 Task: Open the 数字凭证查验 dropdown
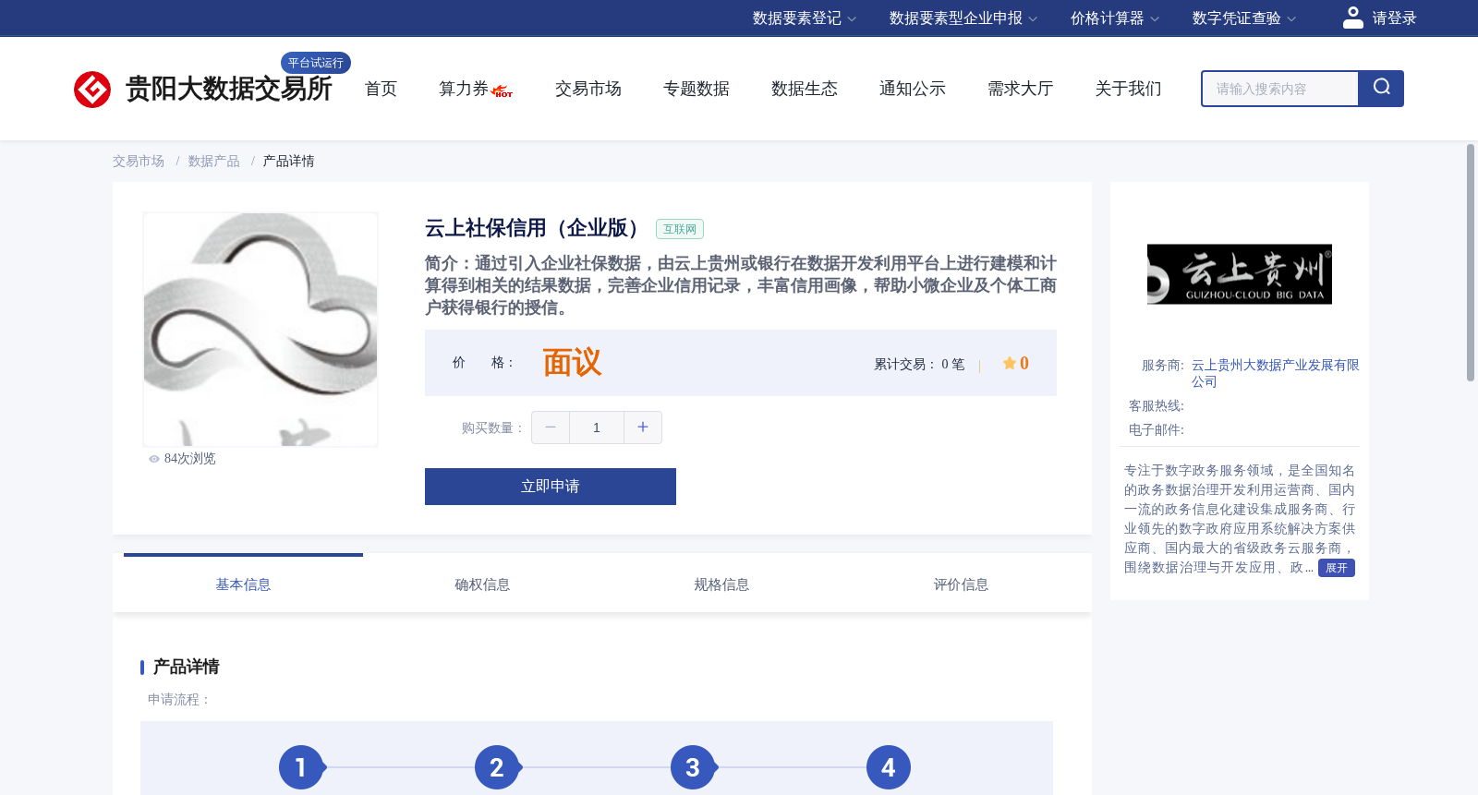1243,18
